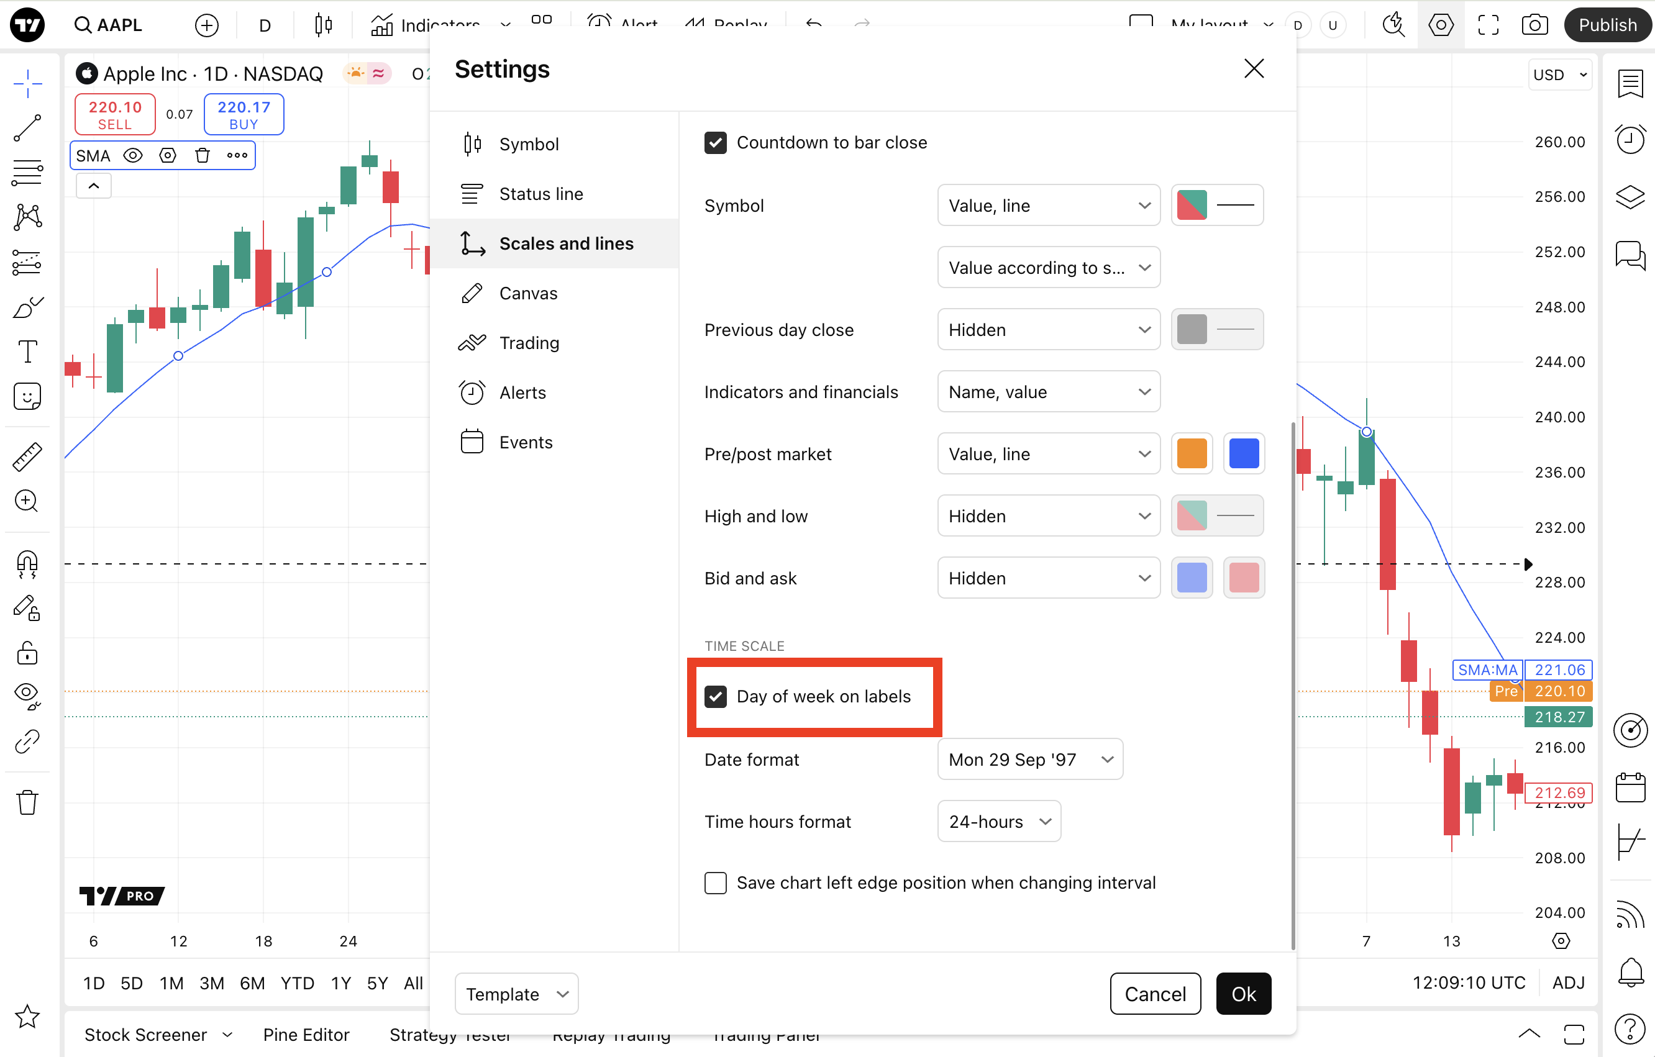Switch to the Canvas settings tab
Screen dimensions: 1655x1057
528,294
